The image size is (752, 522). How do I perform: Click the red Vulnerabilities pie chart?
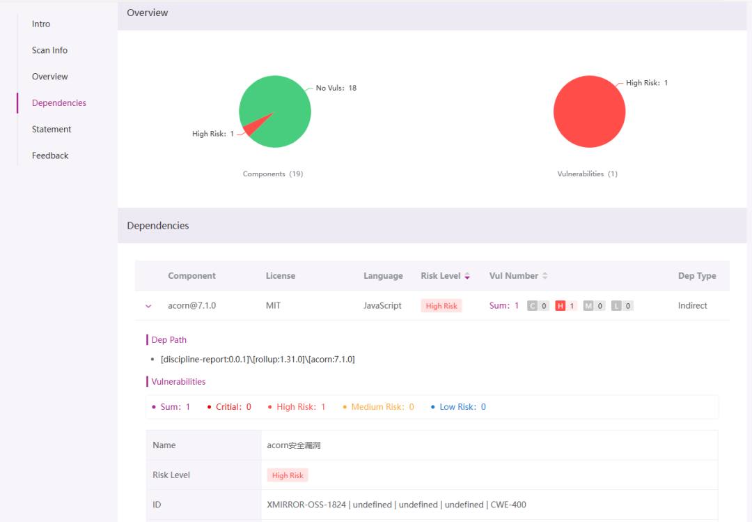point(590,112)
